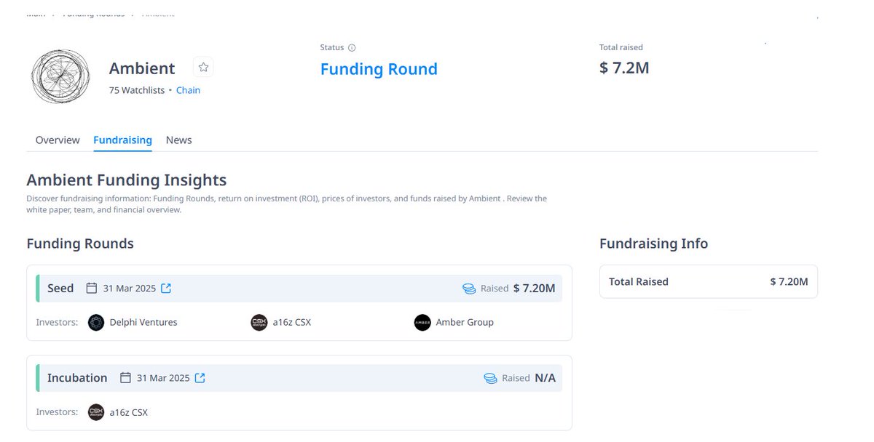The height and width of the screenshot is (442, 874).
Task: Click the Seed date 31 Mar 2025
Action: (x=130, y=289)
